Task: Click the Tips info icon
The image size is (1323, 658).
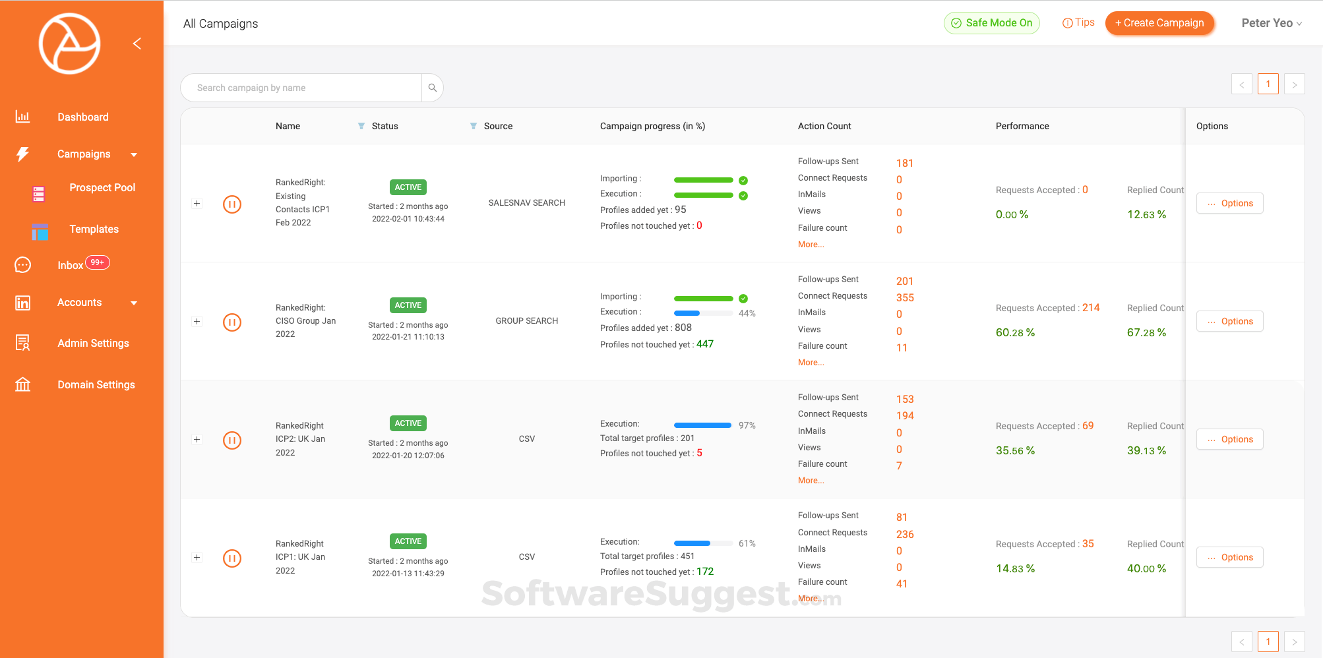Action: click(1067, 23)
